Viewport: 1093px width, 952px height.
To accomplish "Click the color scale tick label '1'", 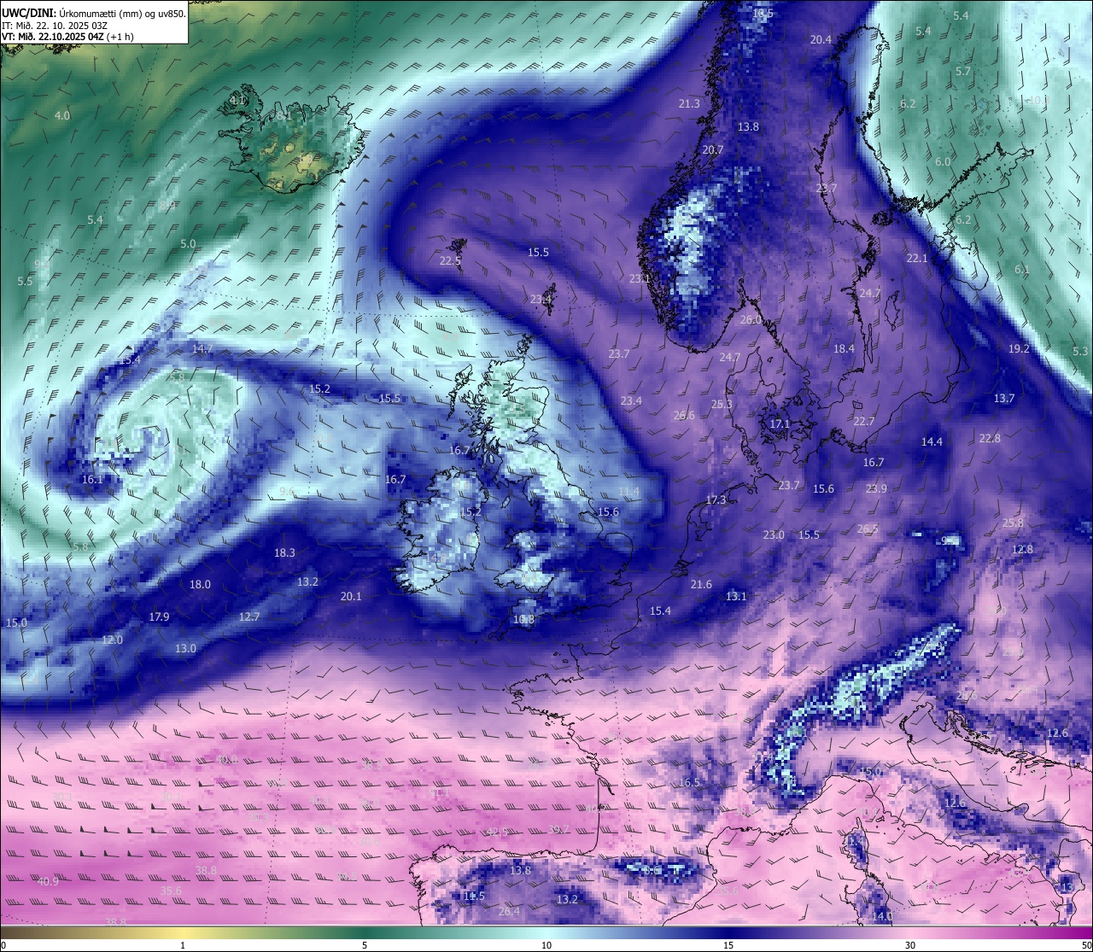I will coord(183,945).
